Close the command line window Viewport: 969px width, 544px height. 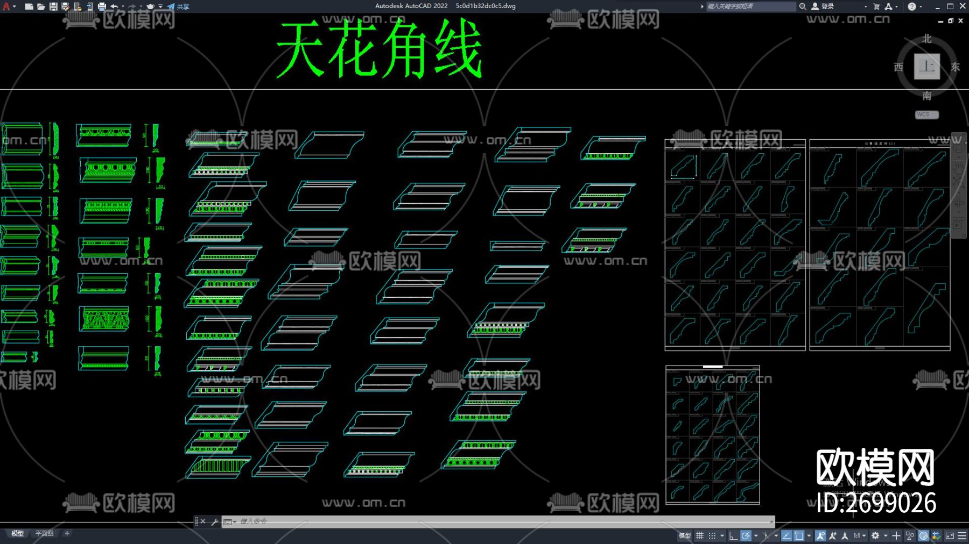(203, 521)
